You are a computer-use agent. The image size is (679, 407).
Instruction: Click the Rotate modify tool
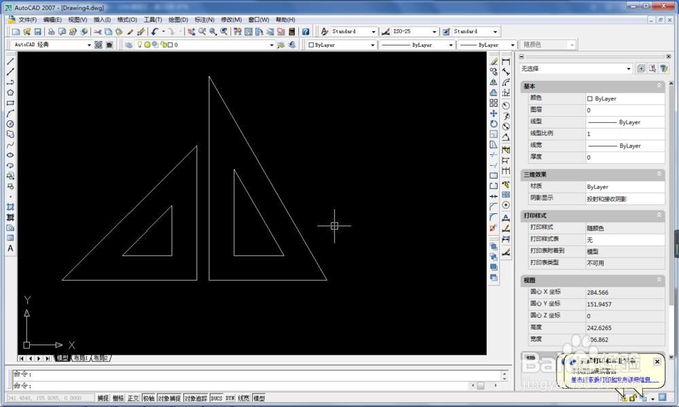494,124
